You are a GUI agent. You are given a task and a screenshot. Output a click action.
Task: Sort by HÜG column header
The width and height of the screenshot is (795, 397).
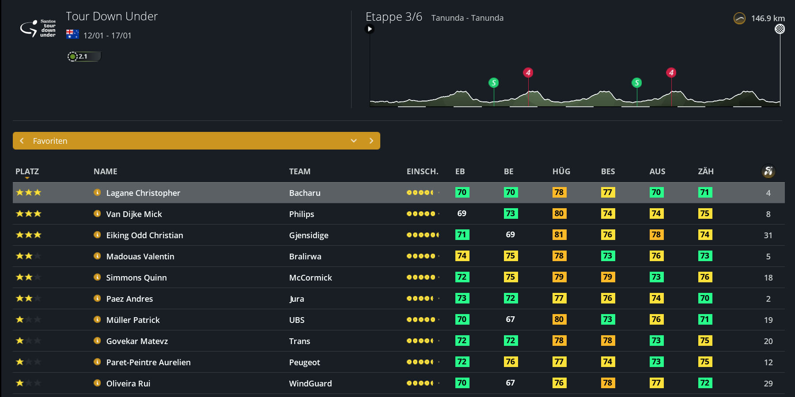click(x=561, y=172)
